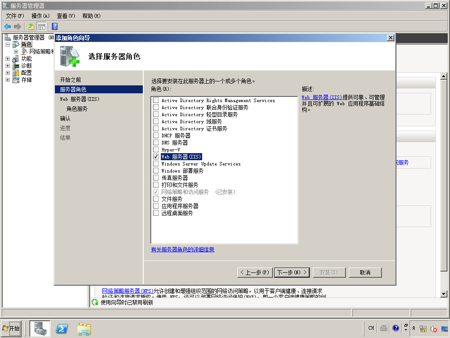Click the muted volume tray icon
The image size is (450, 338).
[x=433, y=328]
